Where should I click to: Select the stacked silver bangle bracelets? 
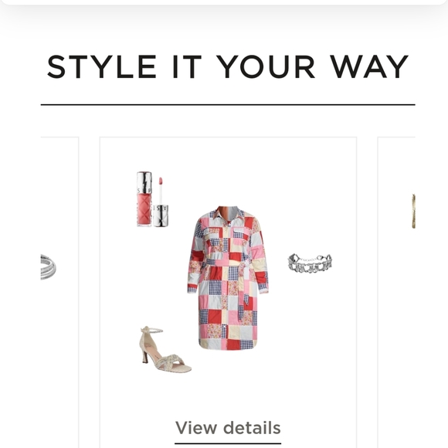tap(49, 266)
